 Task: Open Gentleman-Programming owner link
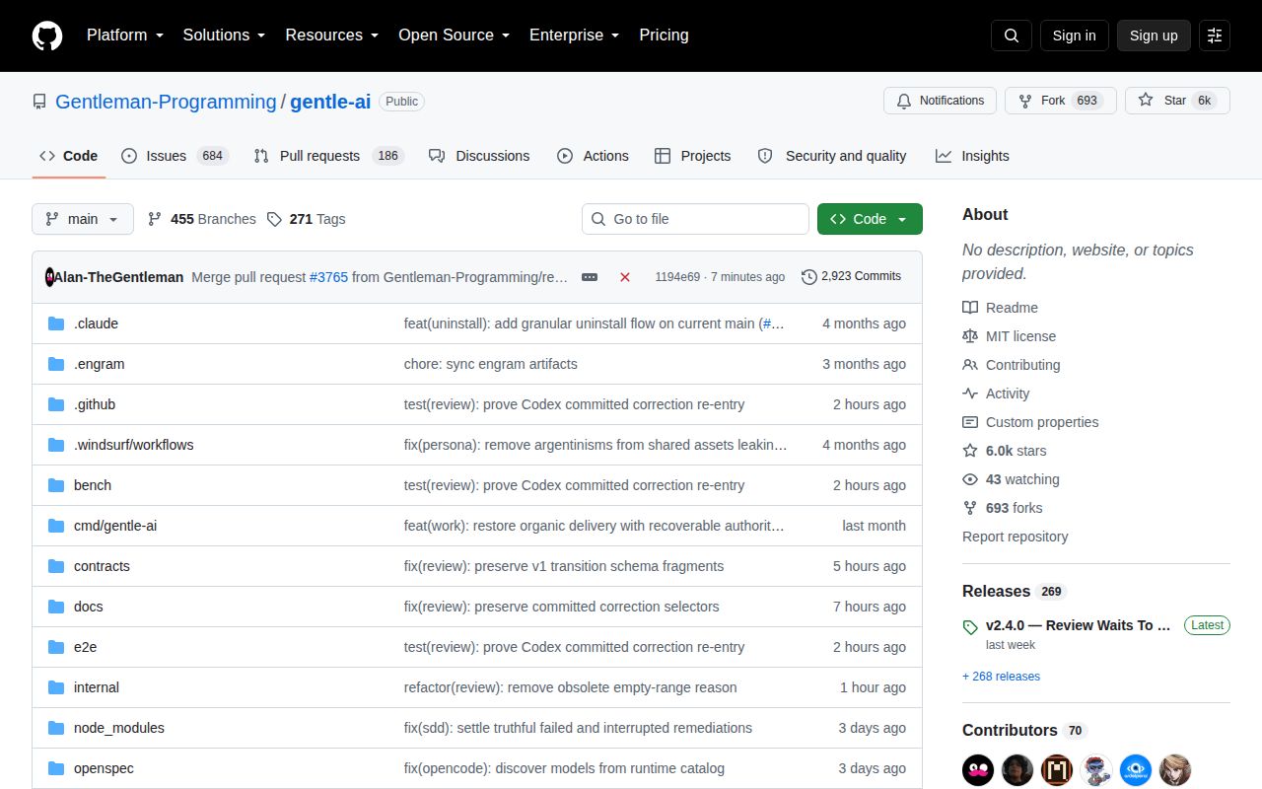166,102
